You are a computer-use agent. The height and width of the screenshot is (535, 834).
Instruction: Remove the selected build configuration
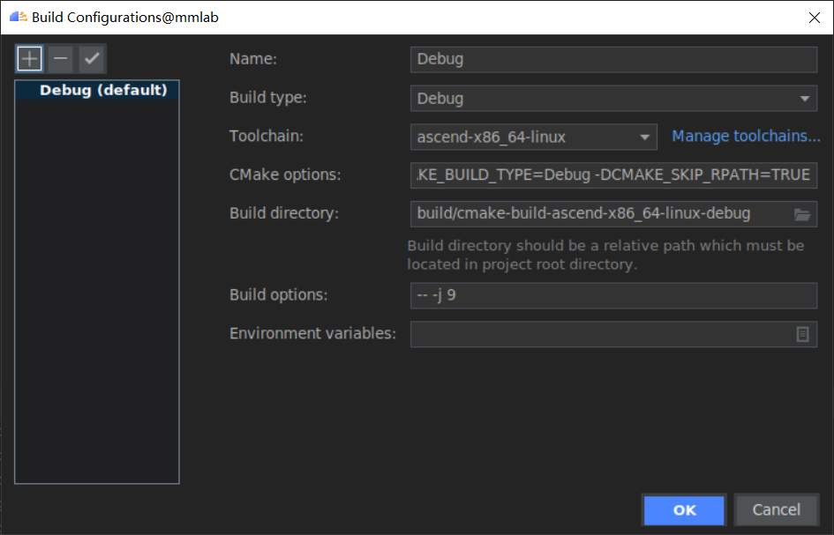tap(60, 59)
